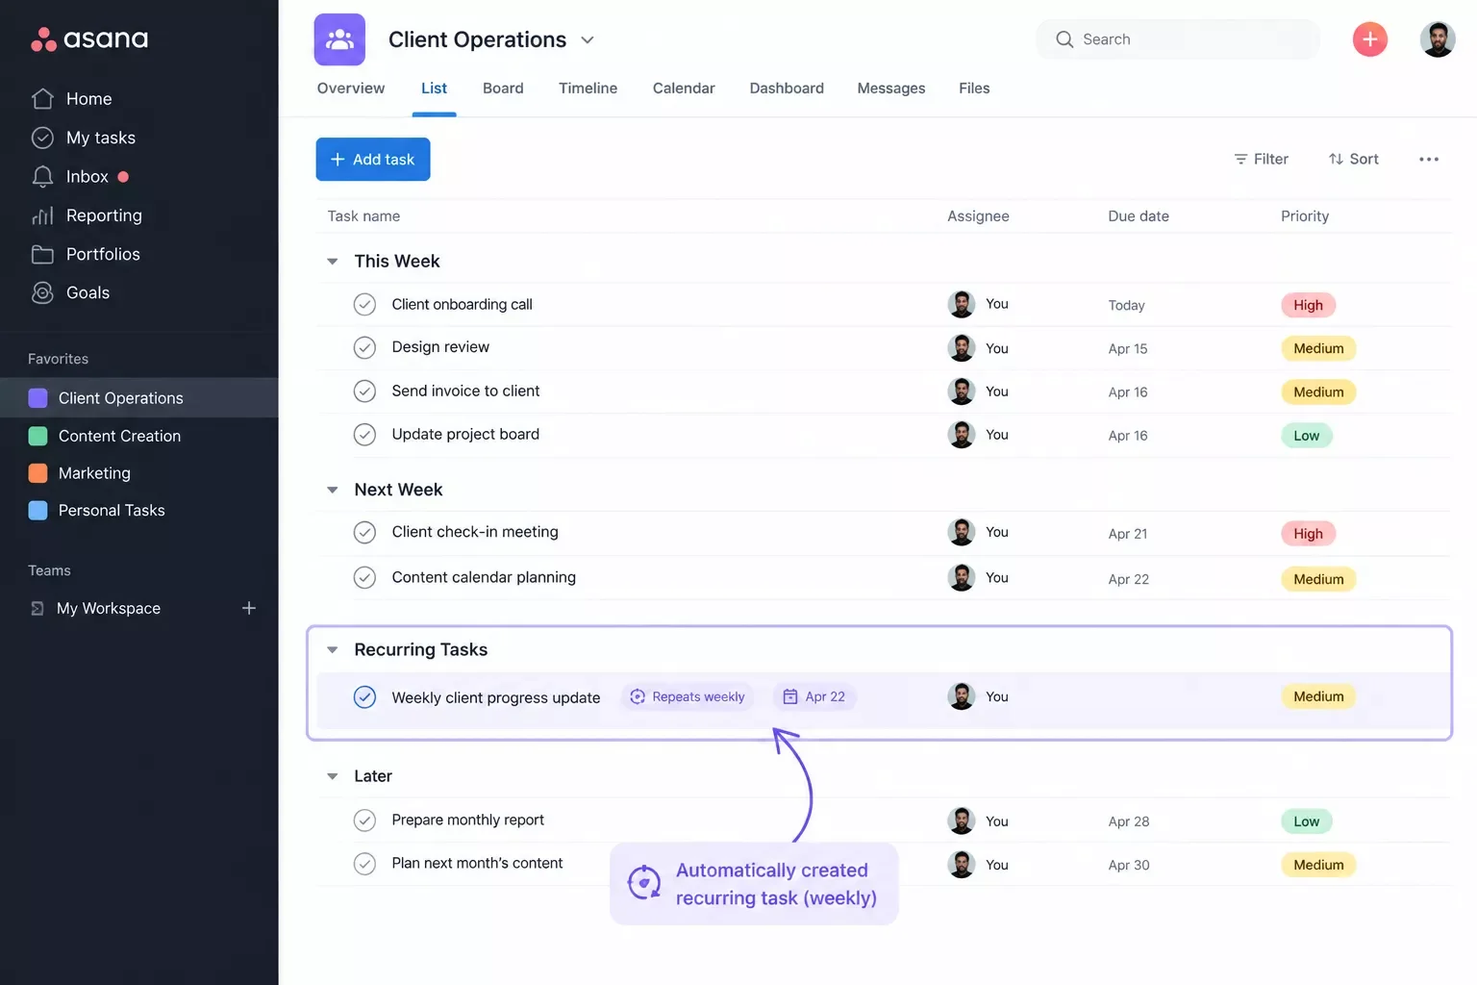This screenshot has height=985, width=1477.
Task: Mark Weekly client progress update complete
Action: click(x=364, y=697)
